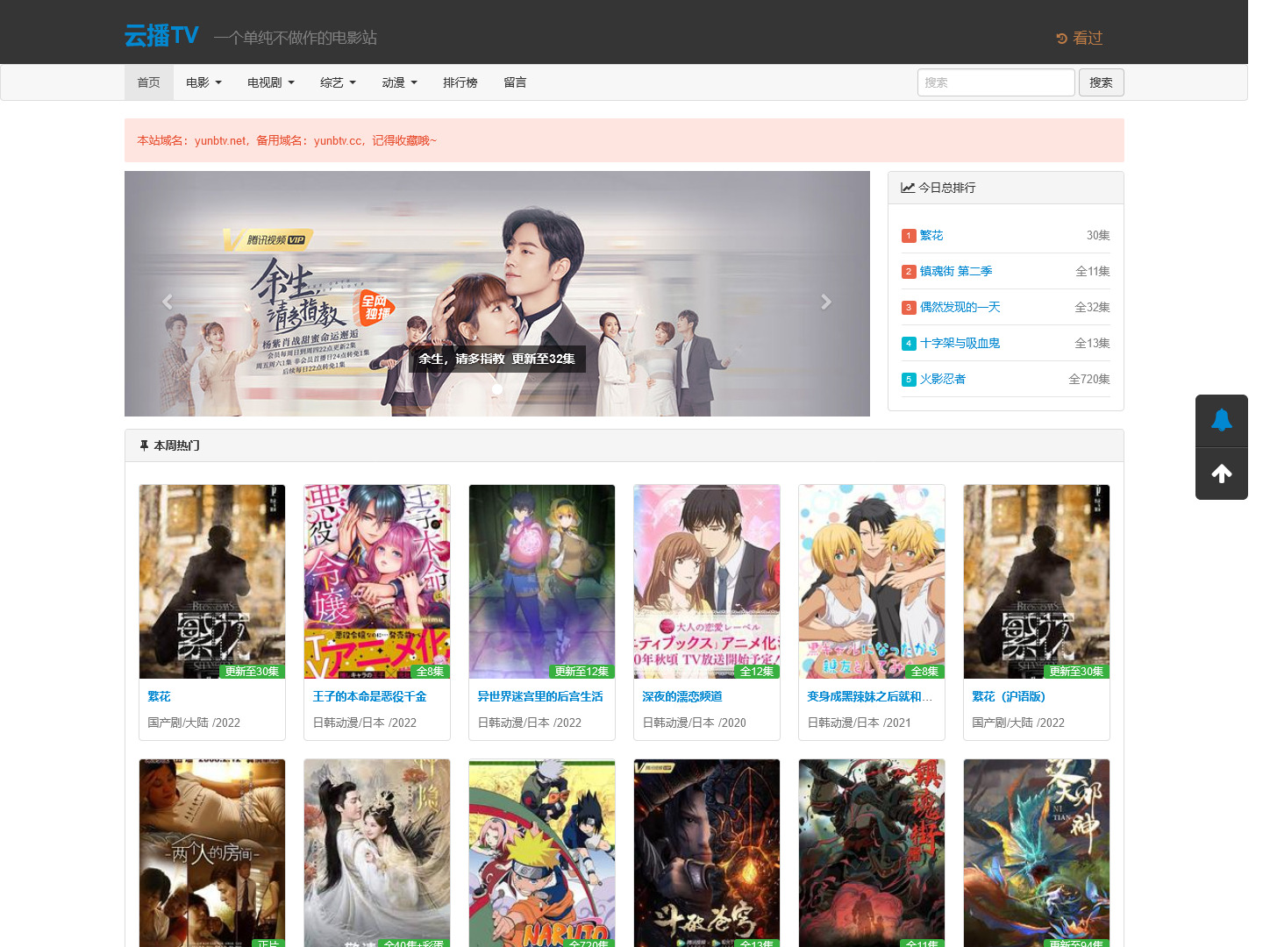Open the 深夜的濡恋频道 poster

[707, 581]
